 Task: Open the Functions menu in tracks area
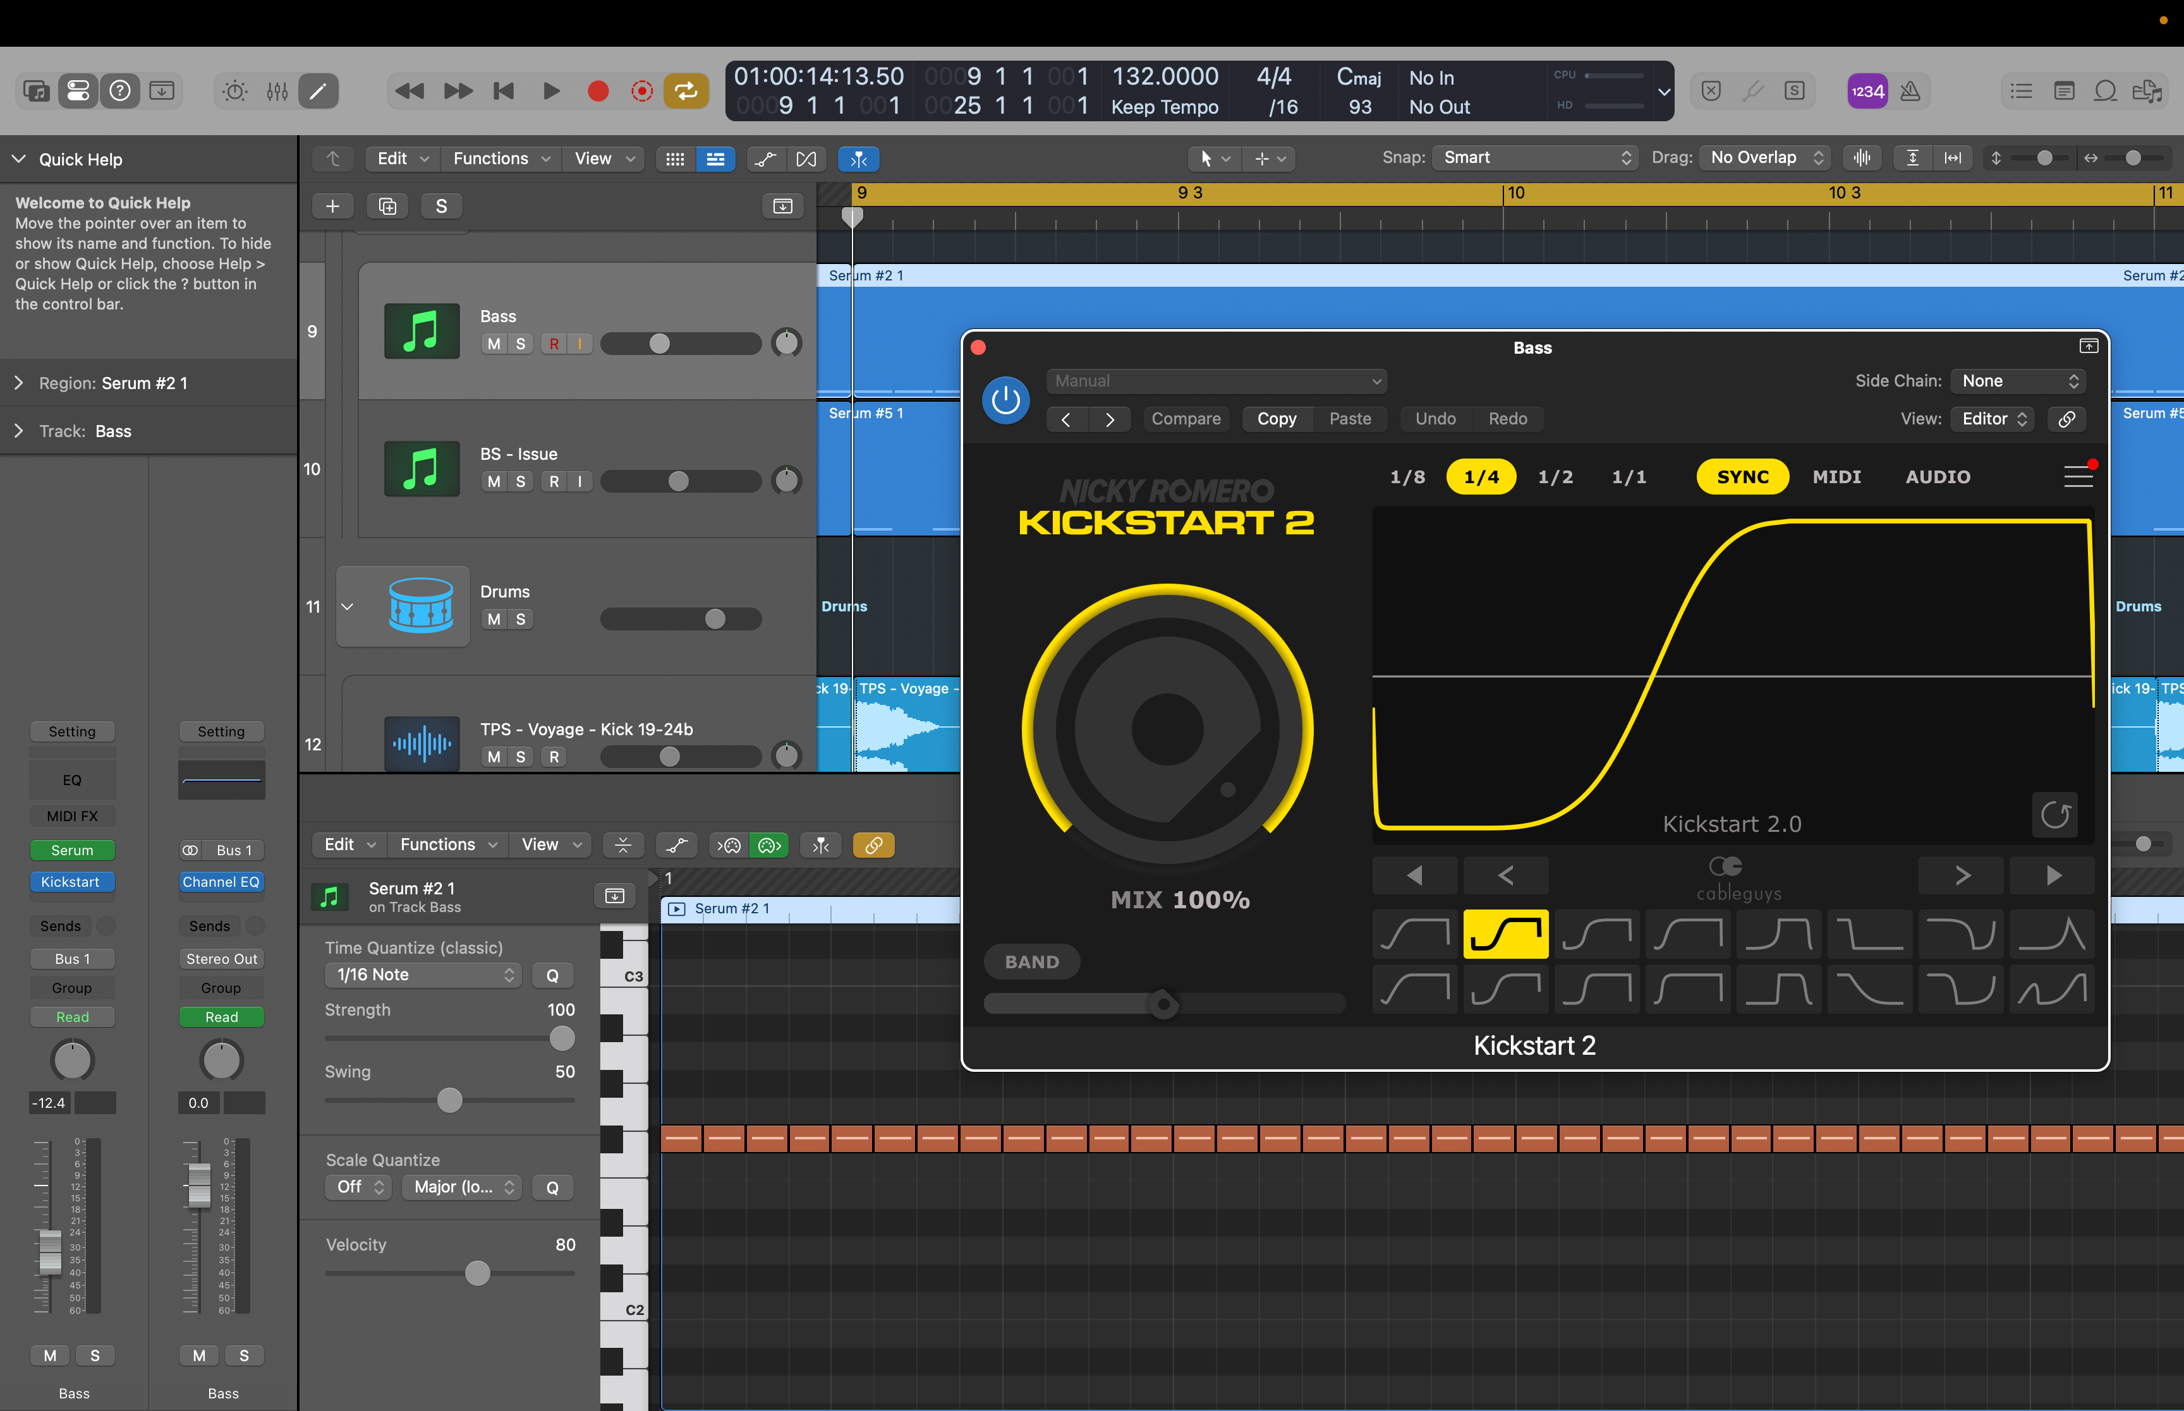pos(500,159)
